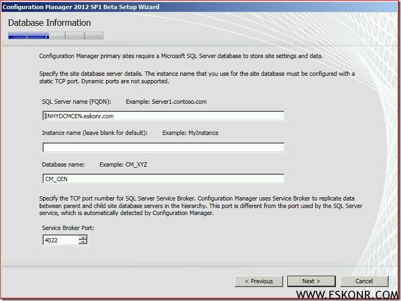
Task: Click the SQL Server name input field
Action: [x=163, y=116]
